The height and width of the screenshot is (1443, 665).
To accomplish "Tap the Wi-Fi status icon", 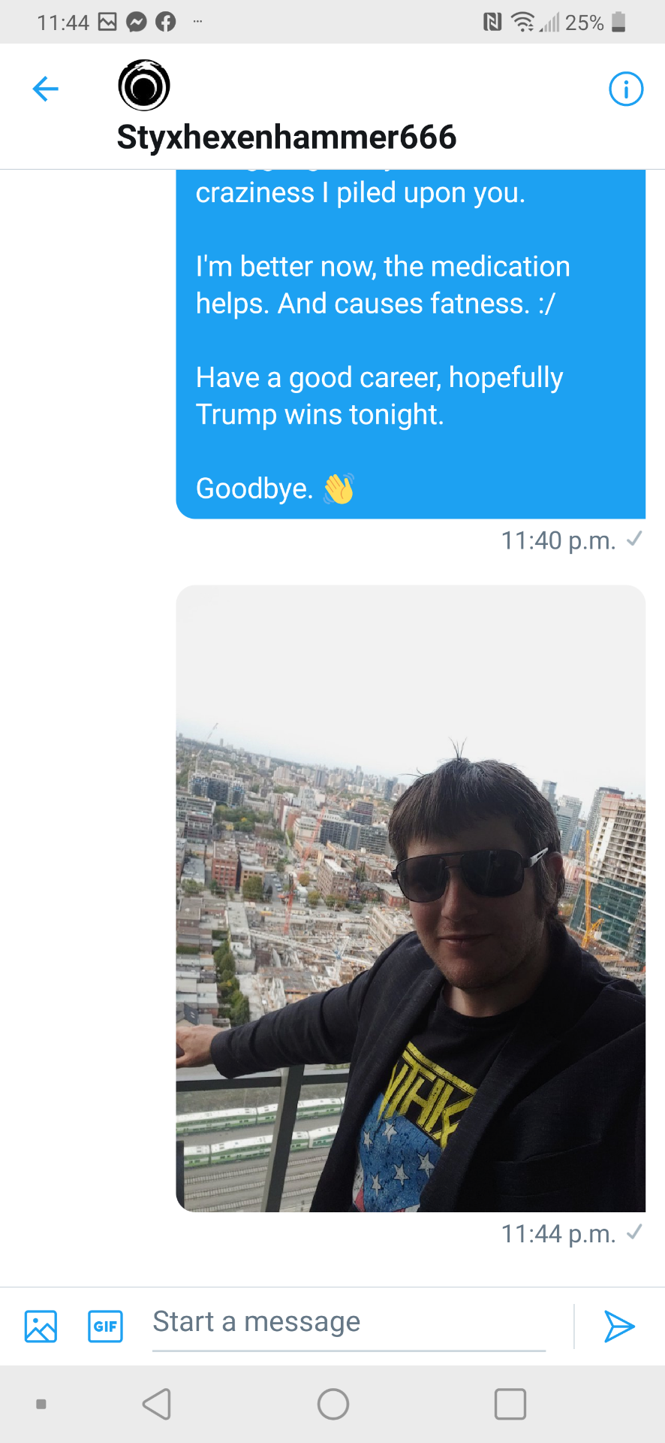I will (x=522, y=22).
